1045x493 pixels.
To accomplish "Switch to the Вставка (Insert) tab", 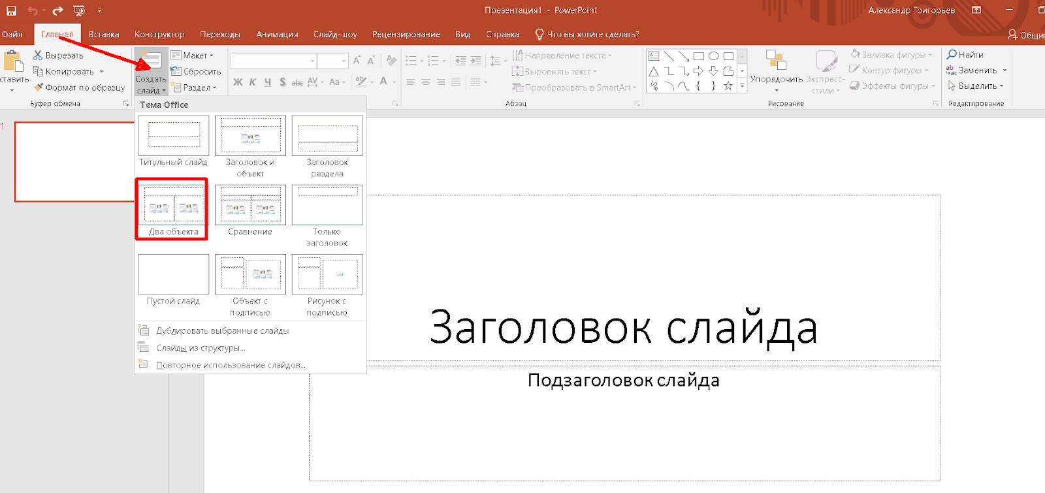I will (104, 35).
